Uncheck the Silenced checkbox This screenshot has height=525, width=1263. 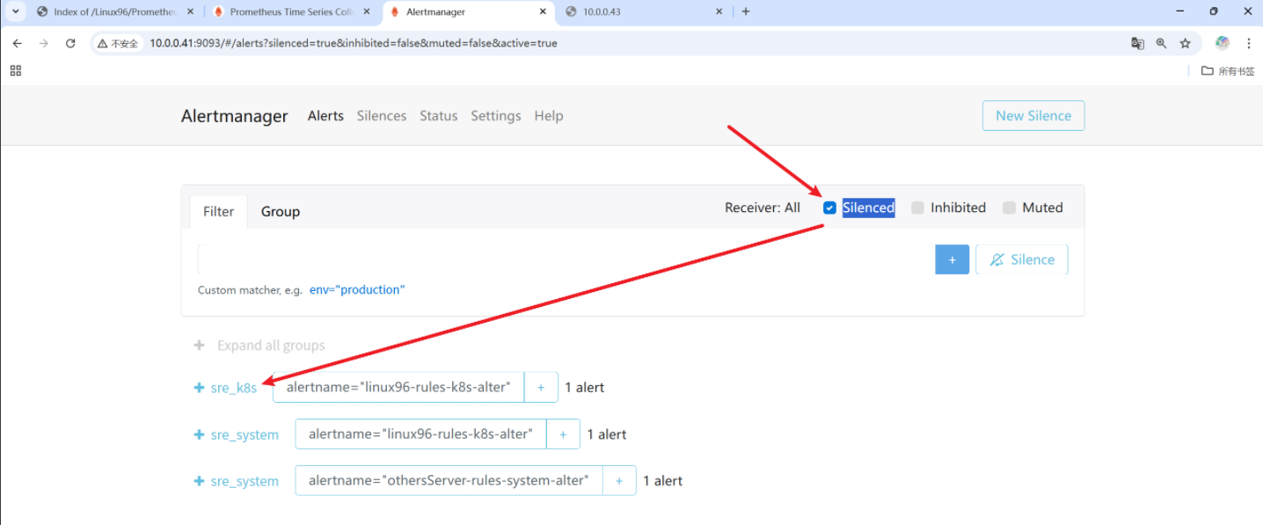[829, 208]
